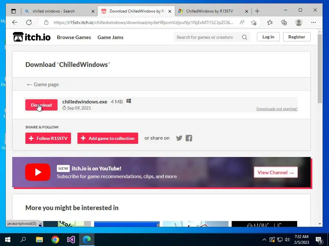Reload the page with refresh icon
The width and height of the screenshot is (329, 246).
tap(29, 22)
